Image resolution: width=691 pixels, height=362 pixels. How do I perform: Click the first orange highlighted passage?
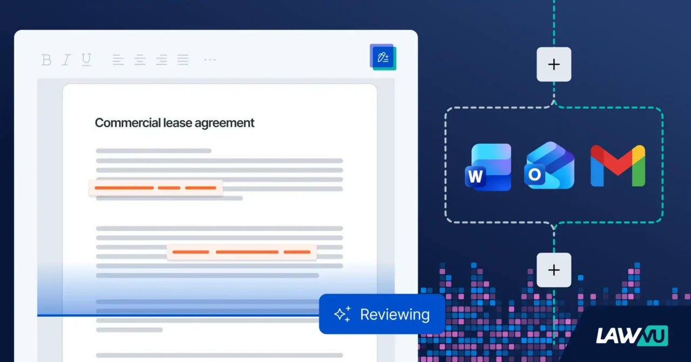(155, 188)
